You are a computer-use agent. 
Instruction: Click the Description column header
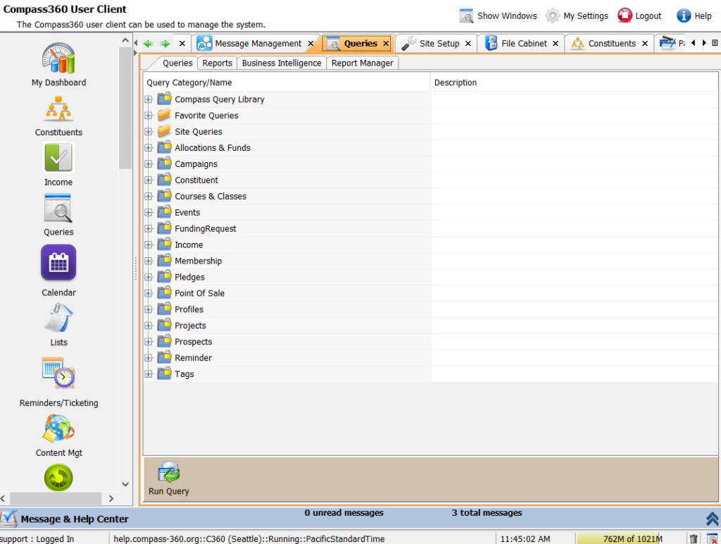(574, 82)
